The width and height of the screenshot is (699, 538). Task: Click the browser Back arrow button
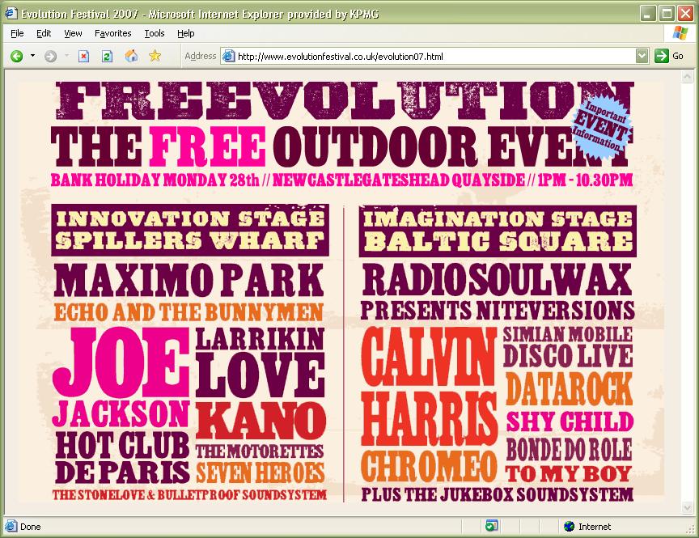pyautogui.click(x=16, y=56)
